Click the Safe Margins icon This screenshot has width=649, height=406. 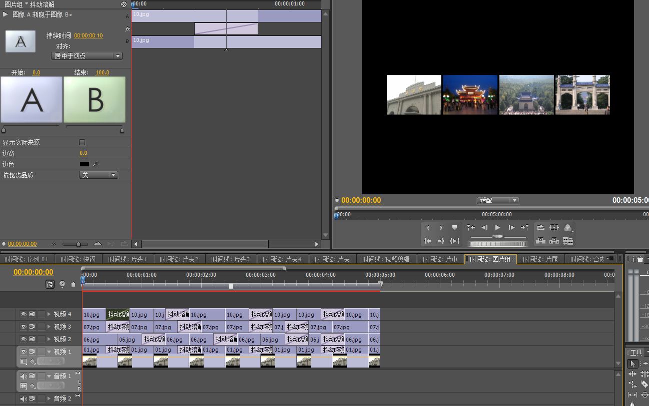point(554,228)
